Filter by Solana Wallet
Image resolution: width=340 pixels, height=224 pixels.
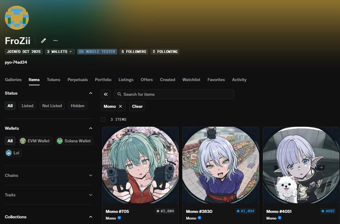point(74,141)
